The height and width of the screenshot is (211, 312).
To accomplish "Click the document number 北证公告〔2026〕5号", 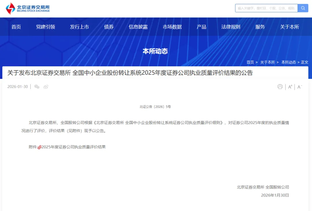I will [155, 107].
